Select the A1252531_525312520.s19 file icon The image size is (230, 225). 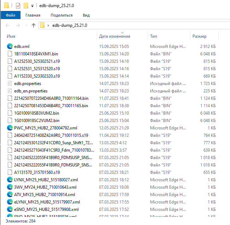pos(10,68)
